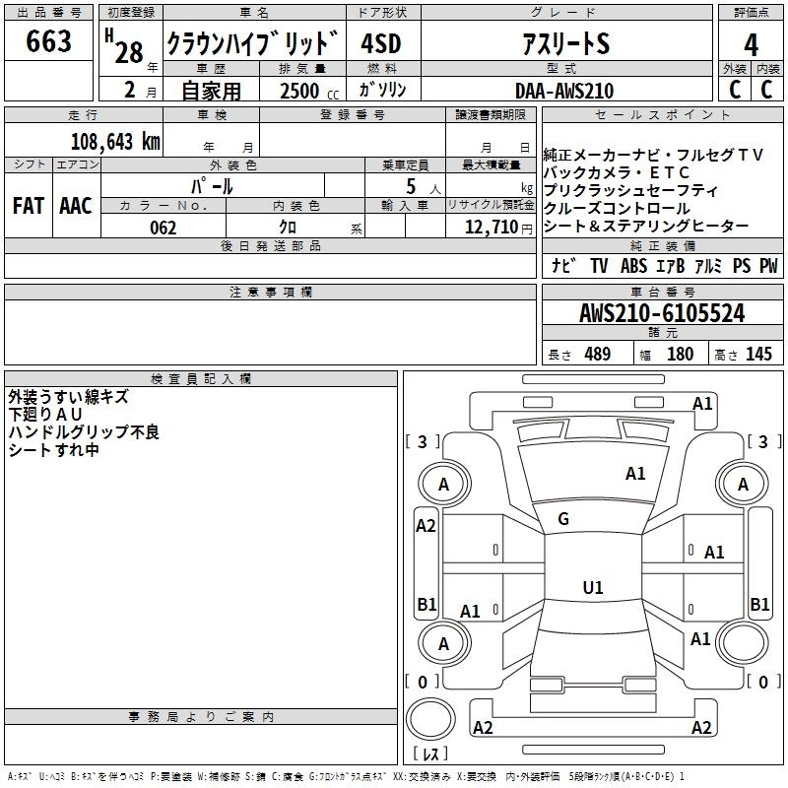Click the length value 489
Screen dimensions: 788x788
coord(598,354)
